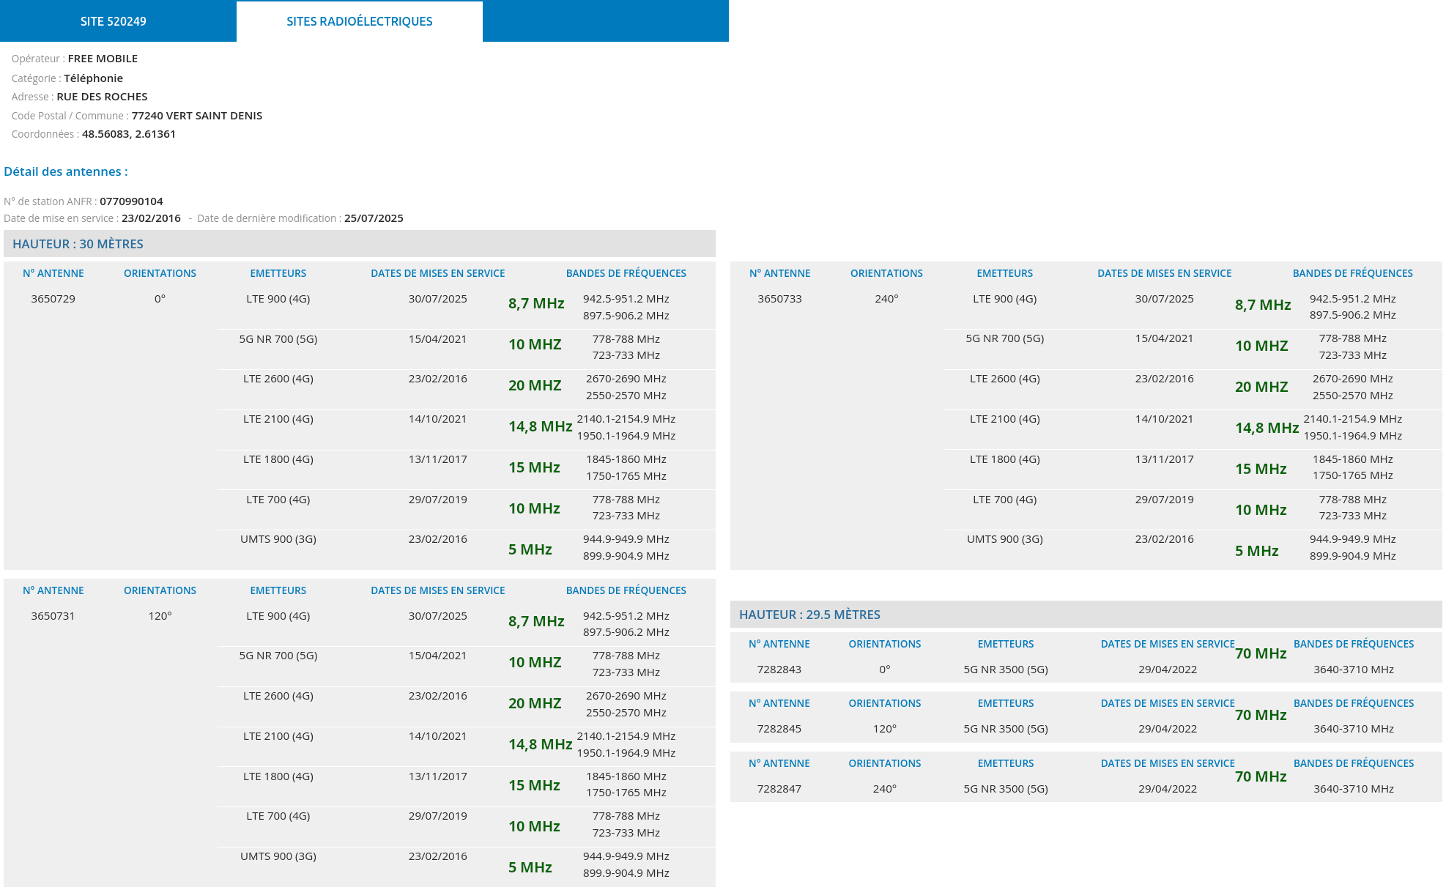This screenshot has height=890, width=1446.
Task: Click UMTS 900 (3G) emitter under antenna 3650731
Action: pos(278,856)
